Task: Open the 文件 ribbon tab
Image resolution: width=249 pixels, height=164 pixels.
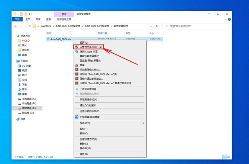Action: tap(17, 19)
